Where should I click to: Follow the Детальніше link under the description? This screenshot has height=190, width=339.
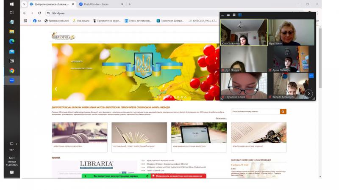(221, 118)
